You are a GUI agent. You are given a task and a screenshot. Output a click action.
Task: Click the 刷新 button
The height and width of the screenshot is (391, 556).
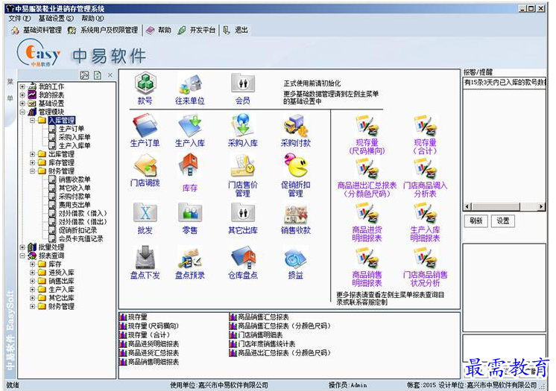476,221
